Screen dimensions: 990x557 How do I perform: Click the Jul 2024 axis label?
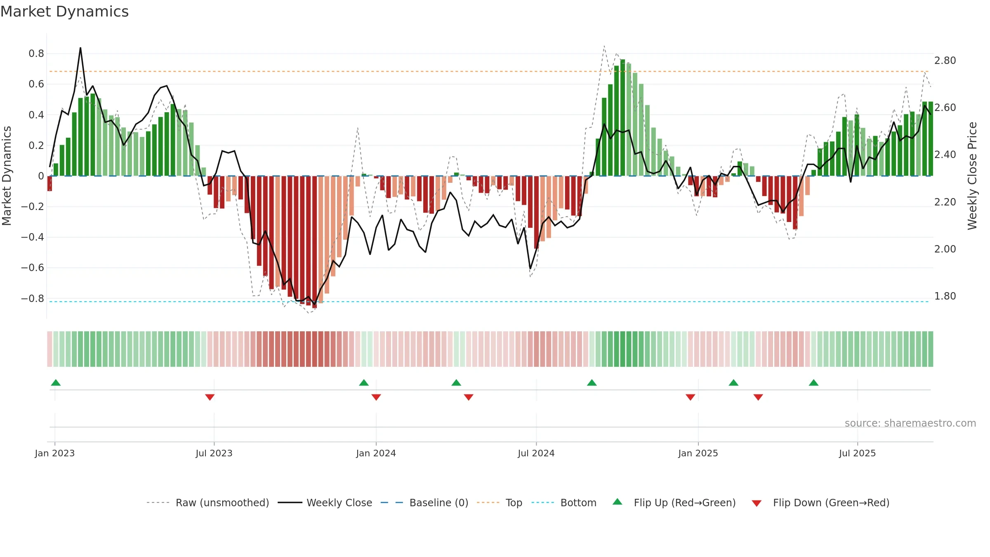click(x=536, y=453)
